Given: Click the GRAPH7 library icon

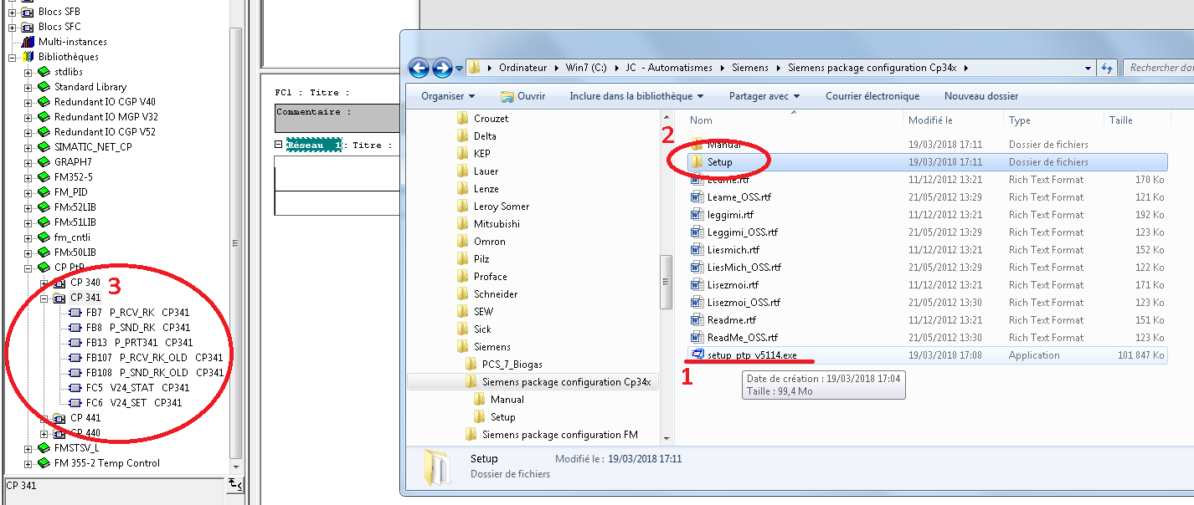Looking at the screenshot, I should [x=44, y=162].
